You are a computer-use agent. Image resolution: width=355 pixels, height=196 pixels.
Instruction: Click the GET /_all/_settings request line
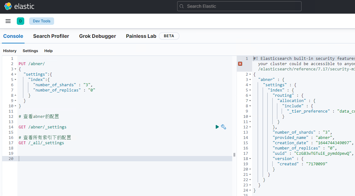click(41, 143)
